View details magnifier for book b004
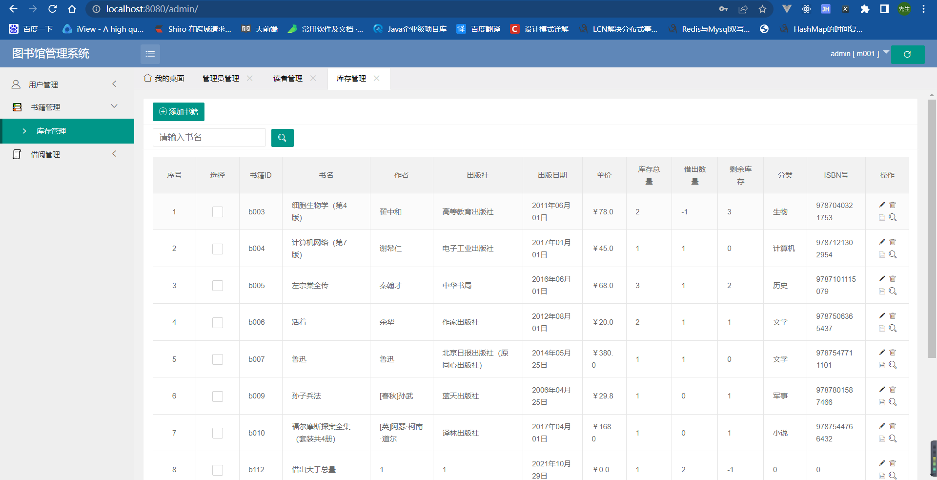The height and width of the screenshot is (480, 937). [893, 254]
